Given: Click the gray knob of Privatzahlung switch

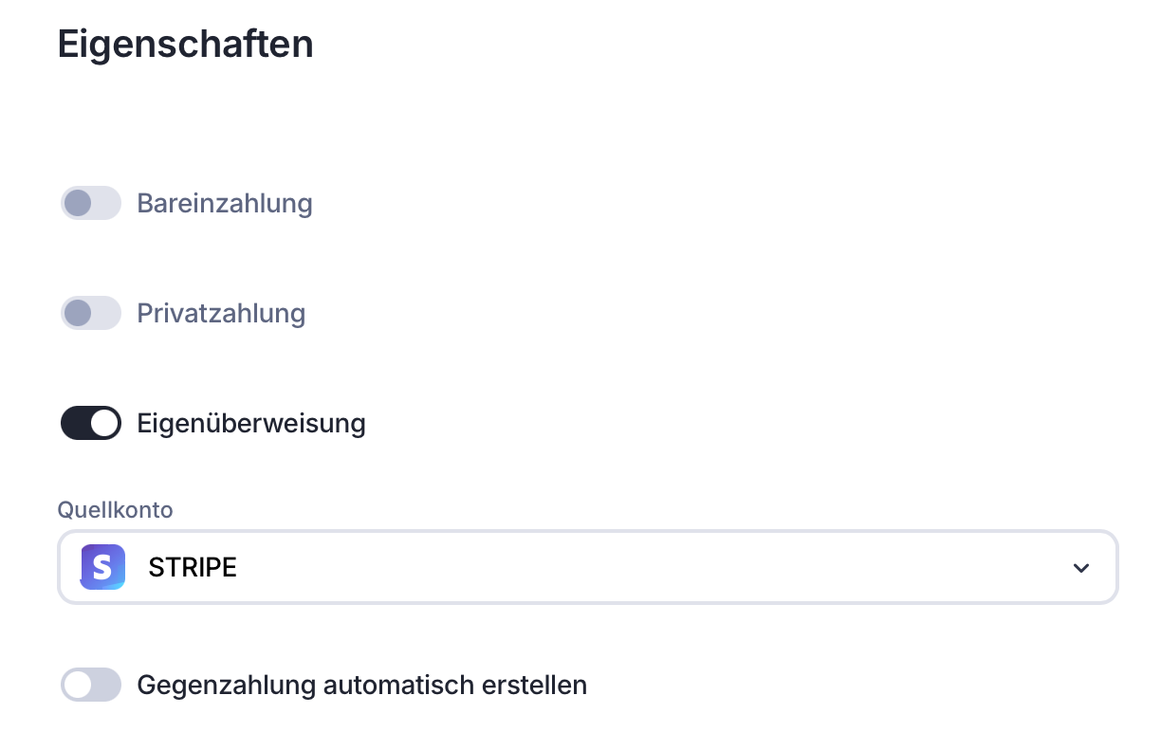Looking at the screenshot, I should tap(78, 313).
